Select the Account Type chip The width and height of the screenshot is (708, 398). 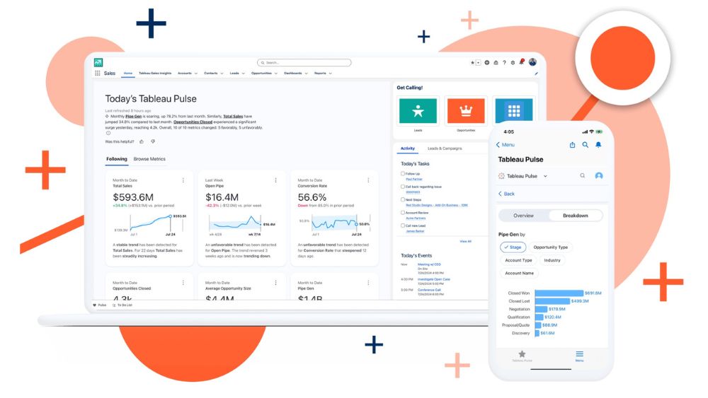(518, 260)
